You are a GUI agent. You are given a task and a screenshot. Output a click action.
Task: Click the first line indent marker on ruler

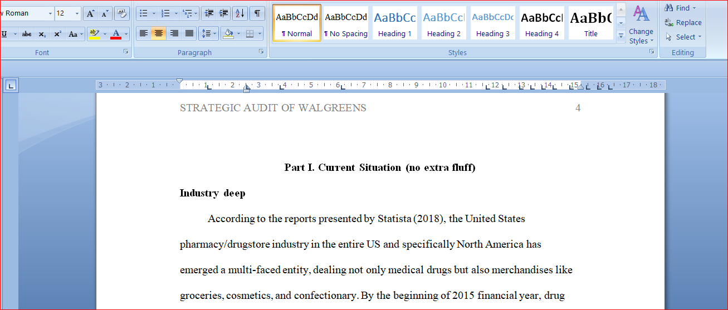(x=179, y=81)
